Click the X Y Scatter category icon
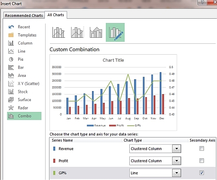The height and width of the screenshot is (180, 217). click(x=11, y=83)
